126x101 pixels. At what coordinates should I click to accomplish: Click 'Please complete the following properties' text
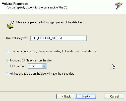click(50, 22)
